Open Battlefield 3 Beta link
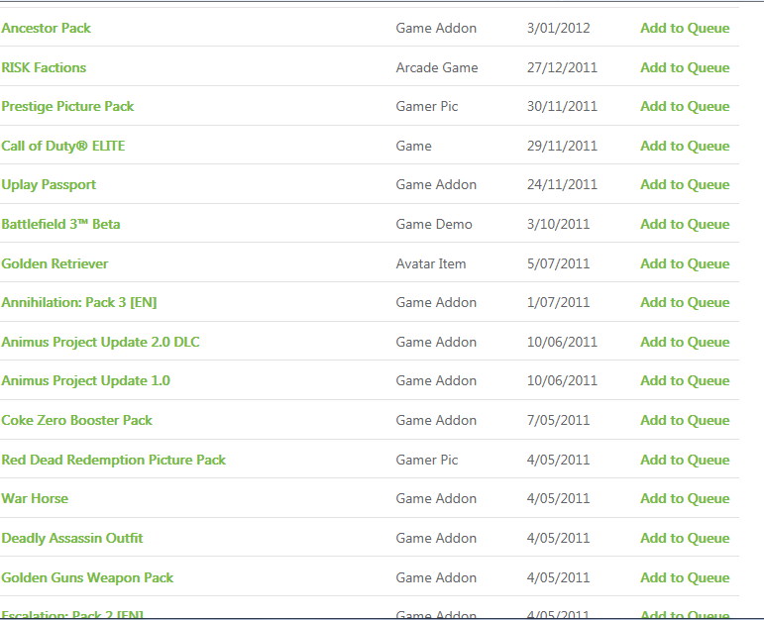 (x=60, y=225)
